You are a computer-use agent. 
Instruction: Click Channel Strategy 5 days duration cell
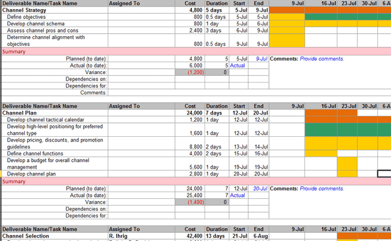217,10
